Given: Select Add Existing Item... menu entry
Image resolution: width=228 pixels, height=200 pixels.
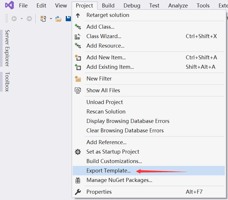Looking at the screenshot, I should click(x=149, y=67).
